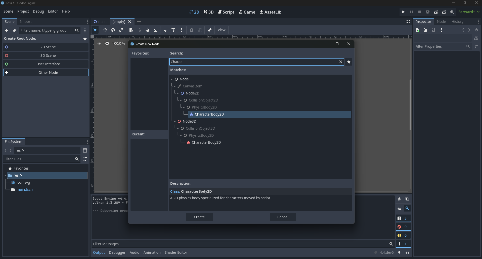Open the Project menu

[23, 11]
